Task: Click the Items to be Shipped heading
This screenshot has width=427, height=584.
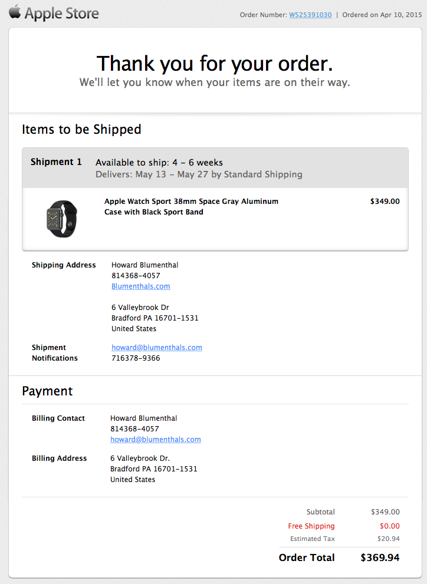Action: [81, 130]
